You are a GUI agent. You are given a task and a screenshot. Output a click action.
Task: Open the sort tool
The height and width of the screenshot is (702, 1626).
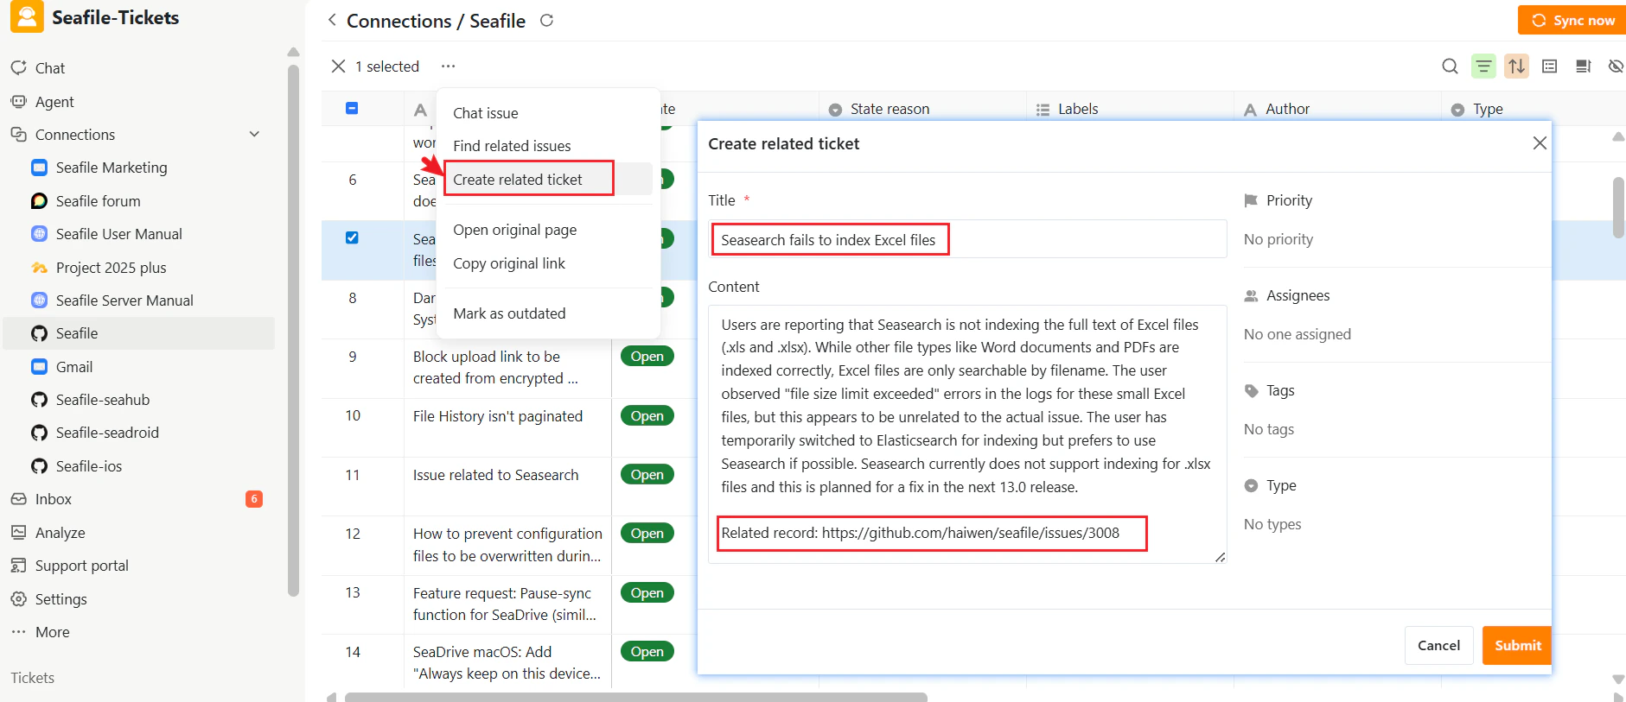(x=1516, y=66)
